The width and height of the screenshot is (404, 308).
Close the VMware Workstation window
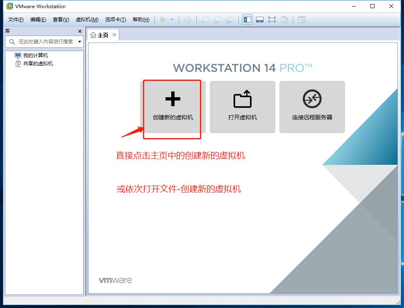pos(391,6)
